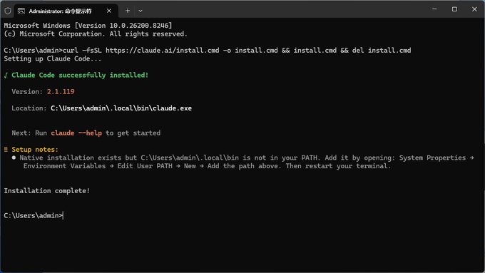
Task: Close the terminal window
Action: tap(474, 9)
